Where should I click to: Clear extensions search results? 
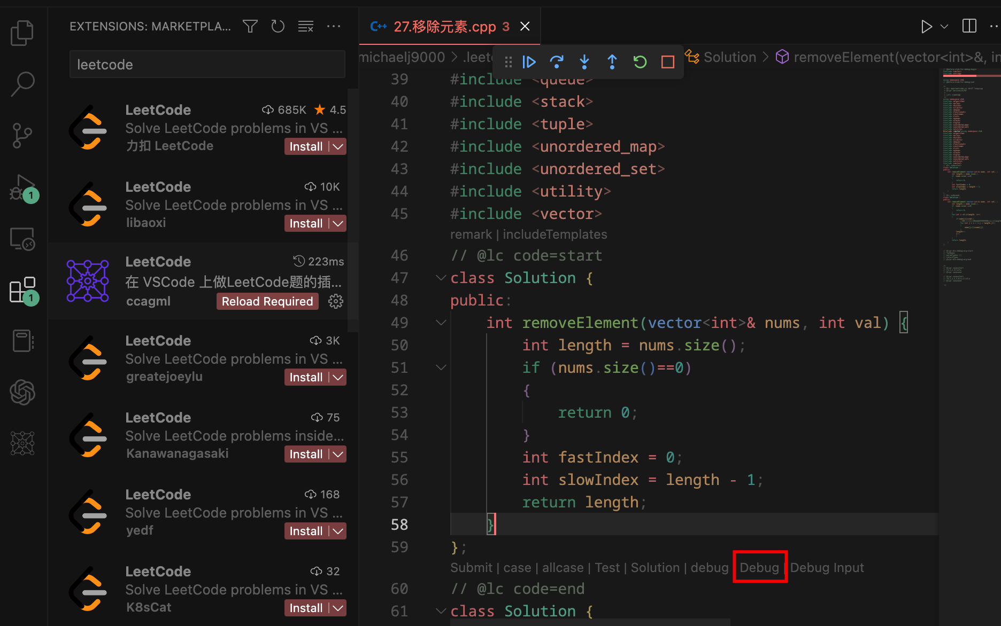coord(306,26)
